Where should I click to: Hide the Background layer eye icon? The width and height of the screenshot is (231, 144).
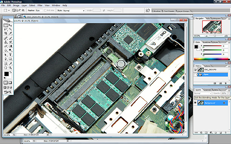[195, 103]
